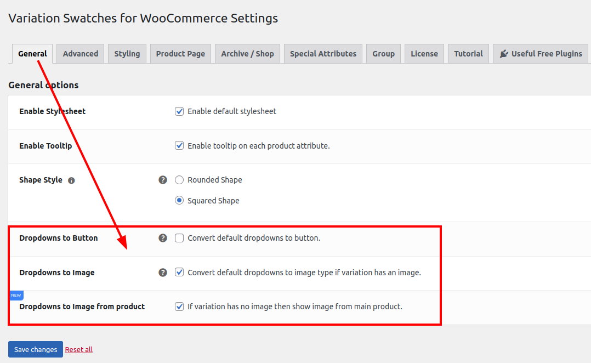The width and height of the screenshot is (591, 363).
Task: Click the General options heading
Action: point(43,85)
